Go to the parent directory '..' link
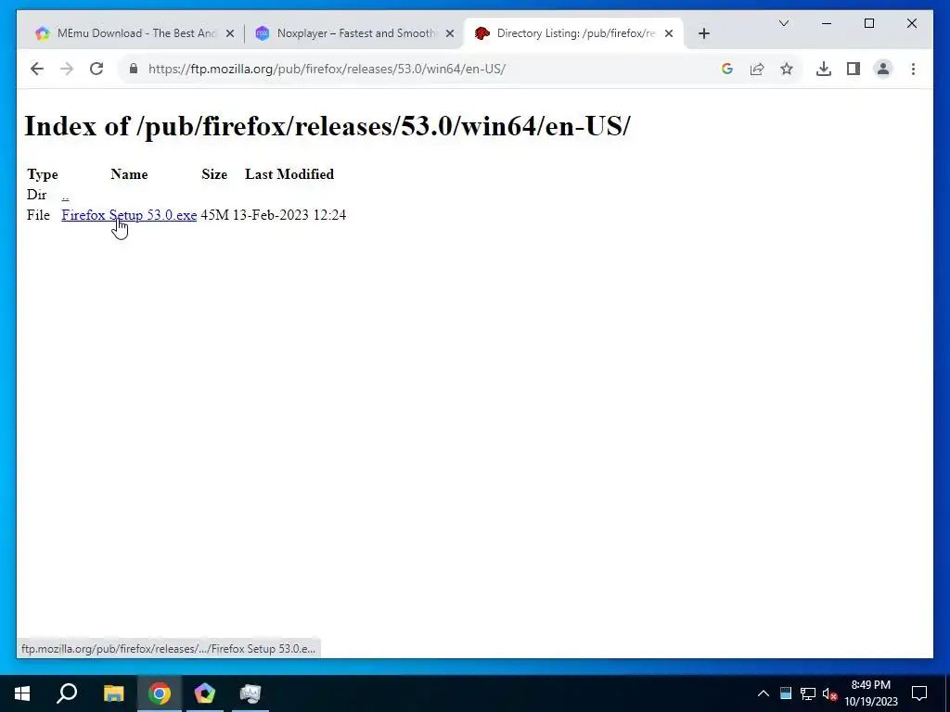 pyautogui.click(x=65, y=195)
